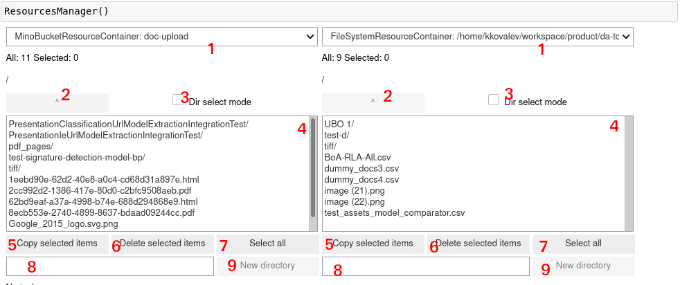Screen dimensions: 680x285
Task: Focus right pane new directory name field
Action: (426, 266)
